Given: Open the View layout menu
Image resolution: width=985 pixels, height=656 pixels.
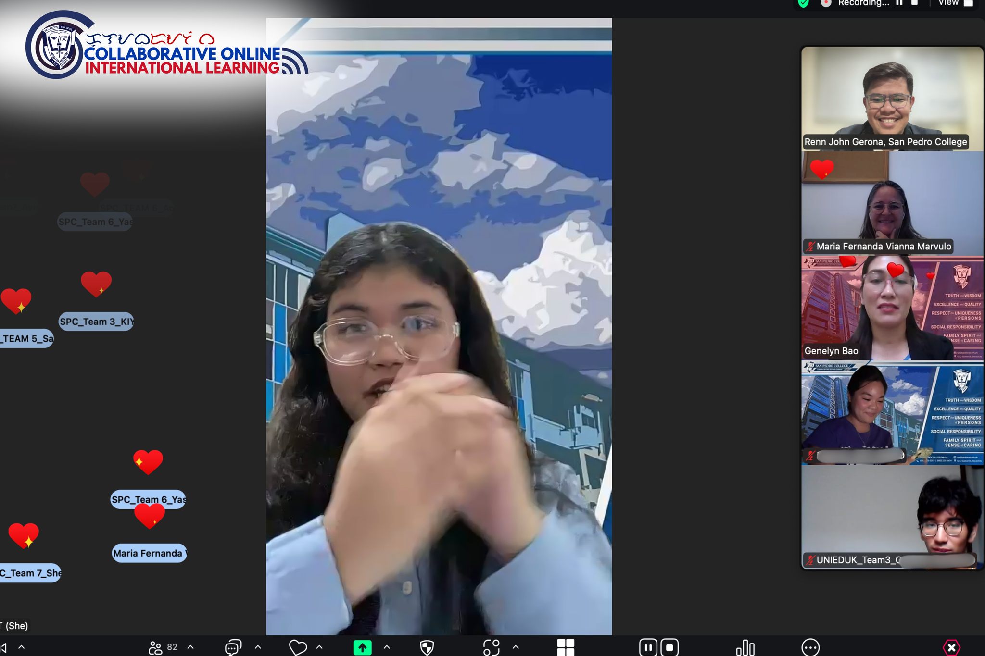Looking at the screenshot, I should point(955,3).
